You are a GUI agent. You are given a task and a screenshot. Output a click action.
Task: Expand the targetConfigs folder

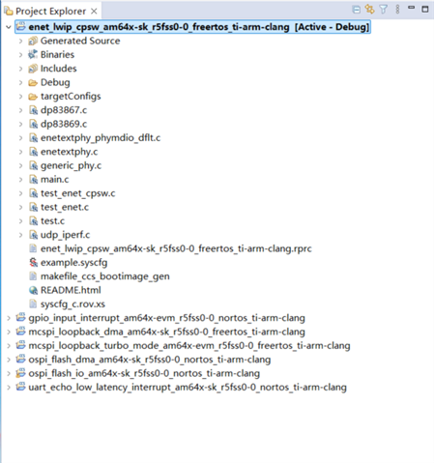click(20, 97)
